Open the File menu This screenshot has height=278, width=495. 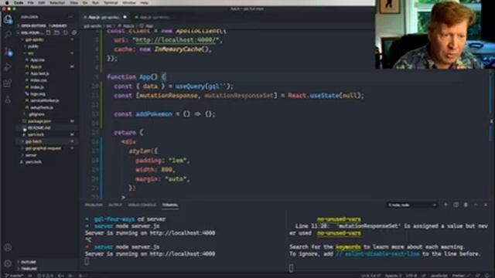[31, 2]
